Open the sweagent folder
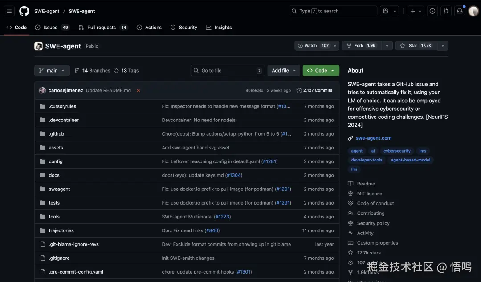 coord(59,189)
